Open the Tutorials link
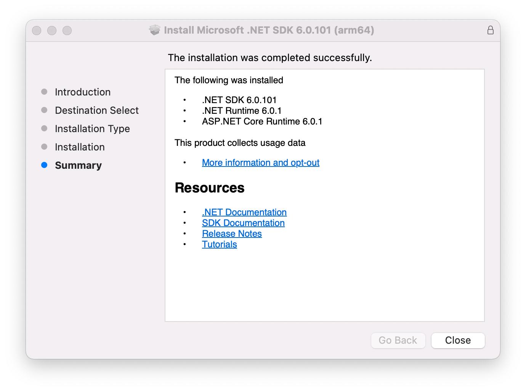 click(x=219, y=244)
